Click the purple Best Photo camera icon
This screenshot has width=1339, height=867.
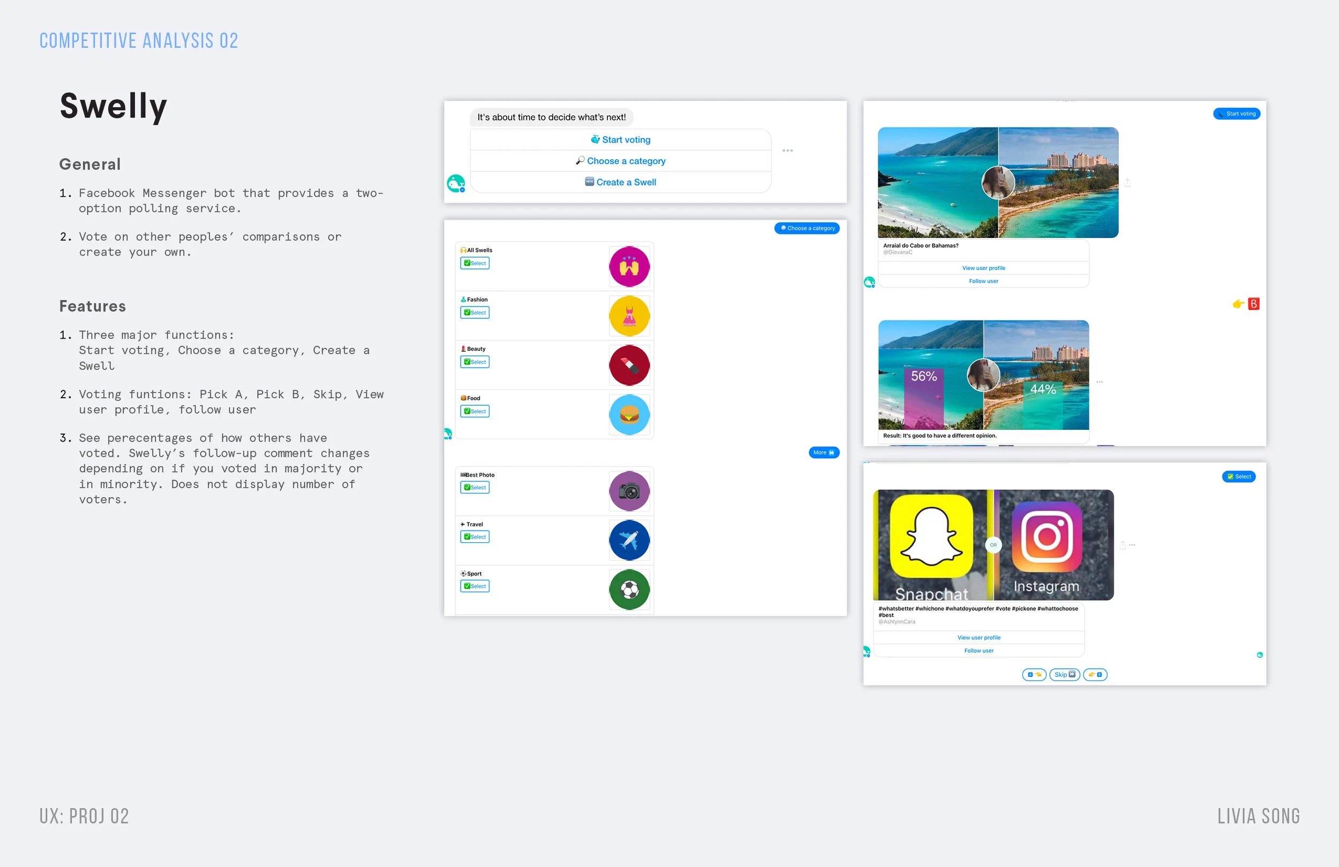629,491
